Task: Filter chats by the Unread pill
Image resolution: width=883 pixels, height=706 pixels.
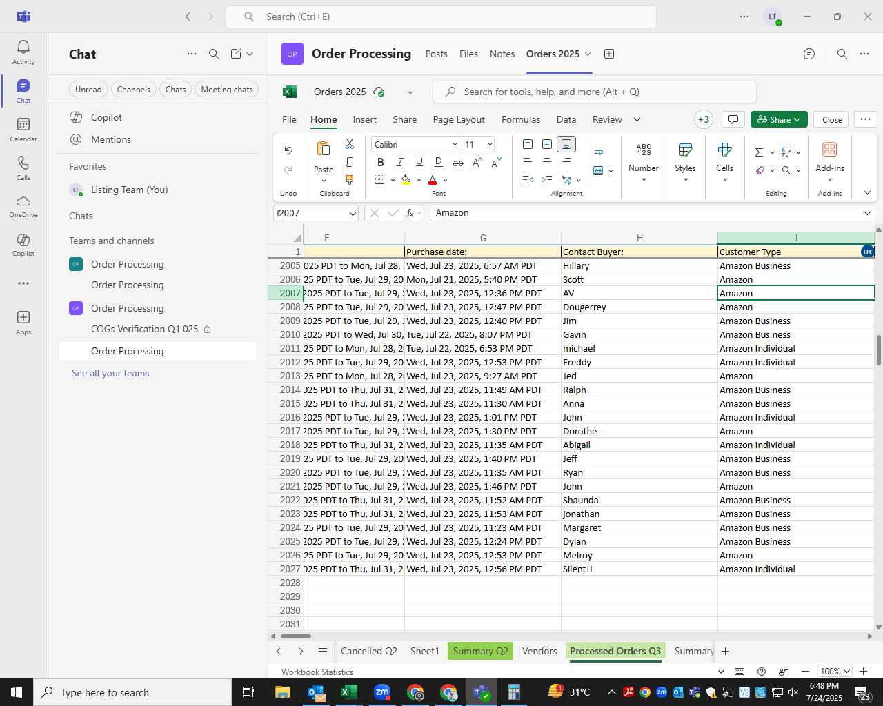Action: 88,90
